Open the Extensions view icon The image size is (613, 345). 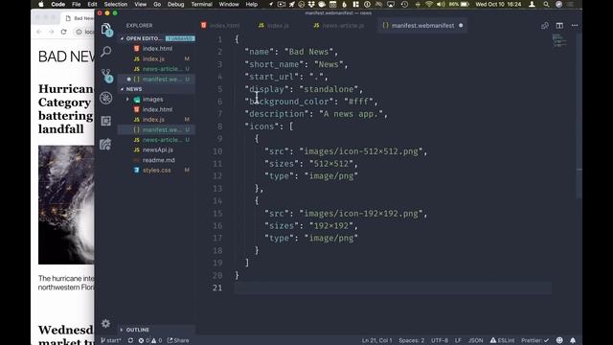(106, 121)
